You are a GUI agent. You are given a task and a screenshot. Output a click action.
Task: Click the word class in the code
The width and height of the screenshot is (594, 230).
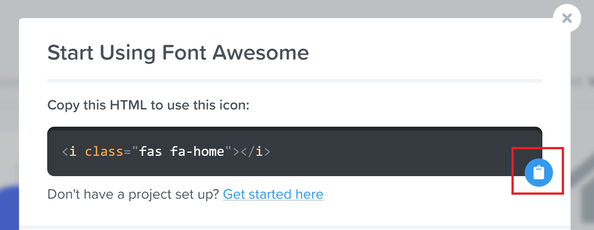click(x=104, y=151)
